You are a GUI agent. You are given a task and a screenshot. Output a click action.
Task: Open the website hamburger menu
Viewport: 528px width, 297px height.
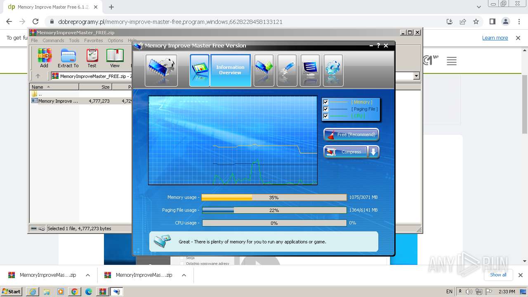click(452, 61)
